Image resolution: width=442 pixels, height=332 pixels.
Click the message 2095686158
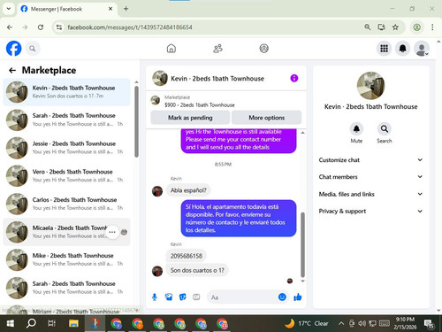(187, 256)
